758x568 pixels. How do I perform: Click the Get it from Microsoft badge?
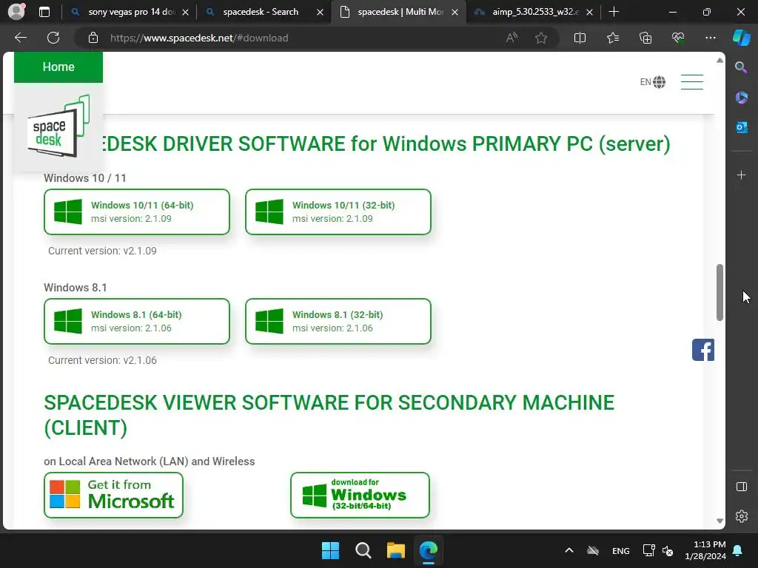click(x=113, y=495)
